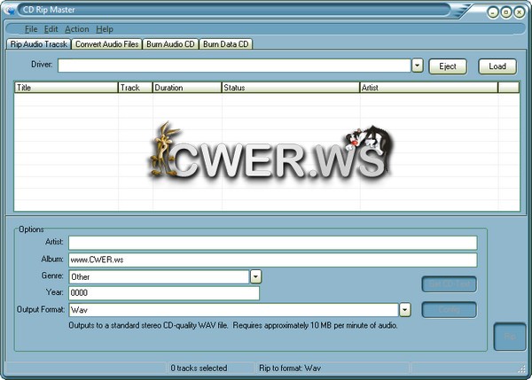This screenshot has height=380, width=532.
Task: Click the '0 tracks selected' status text
Action: (x=199, y=368)
